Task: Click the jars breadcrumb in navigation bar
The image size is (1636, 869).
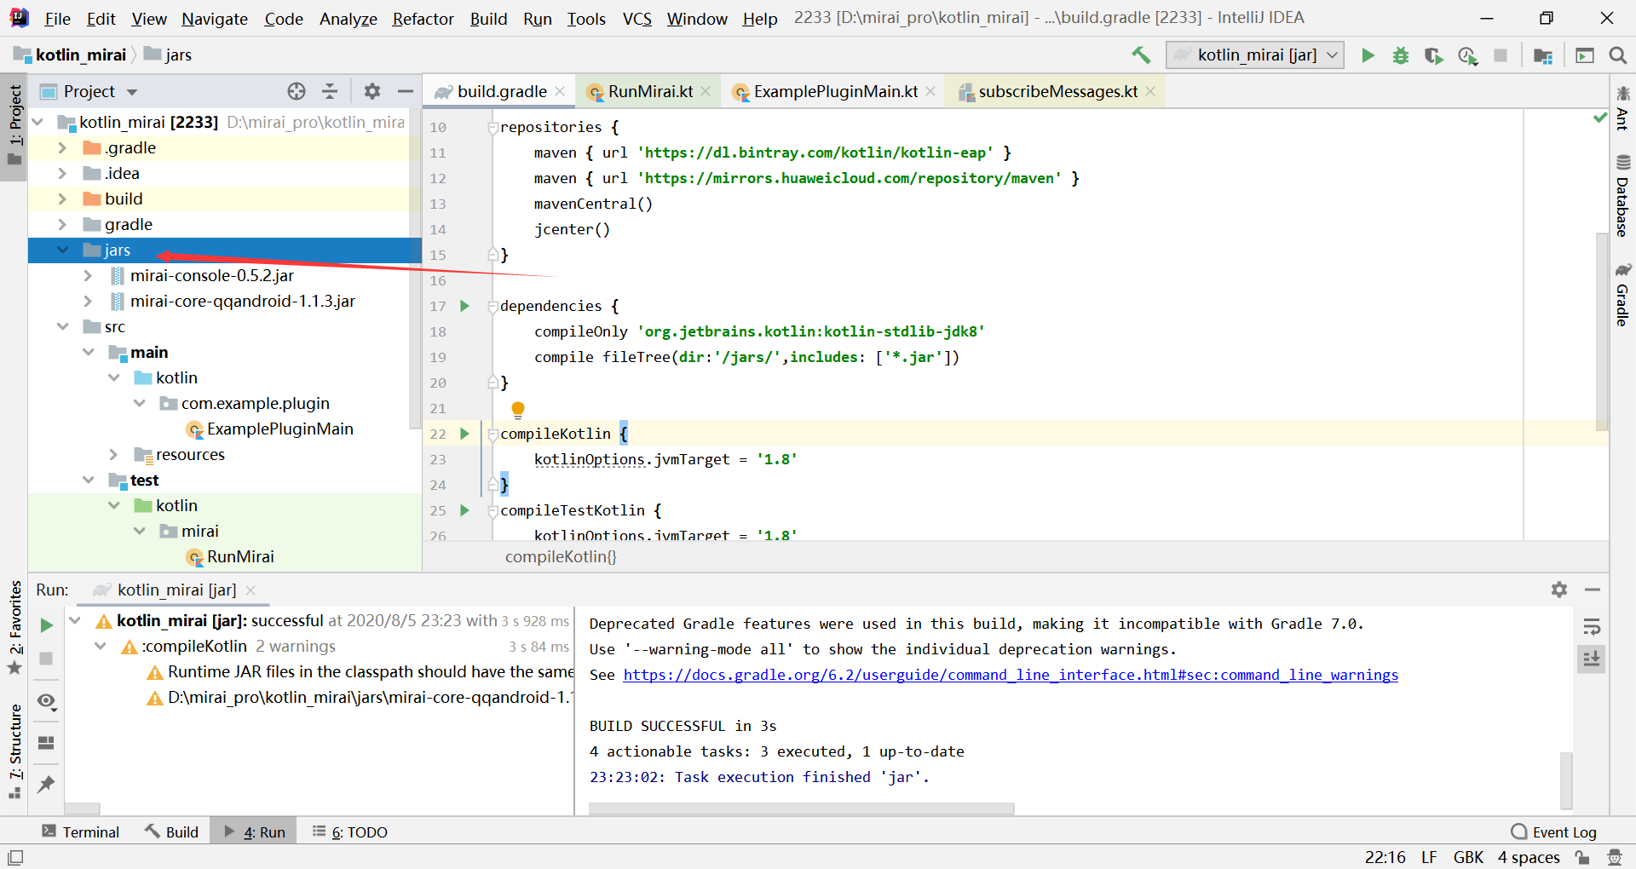Action: tap(168, 55)
